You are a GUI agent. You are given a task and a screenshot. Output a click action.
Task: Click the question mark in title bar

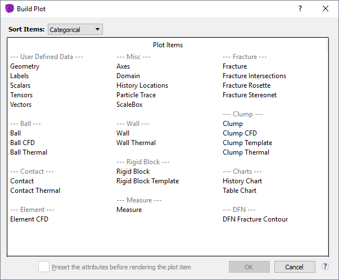click(300, 8)
